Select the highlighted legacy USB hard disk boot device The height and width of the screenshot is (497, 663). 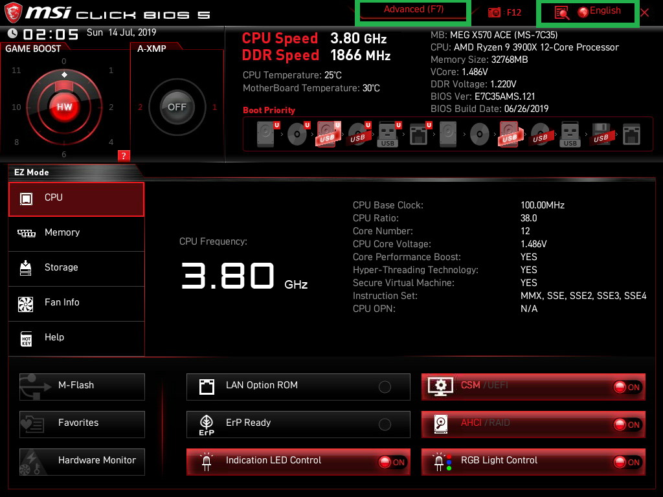pos(511,134)
